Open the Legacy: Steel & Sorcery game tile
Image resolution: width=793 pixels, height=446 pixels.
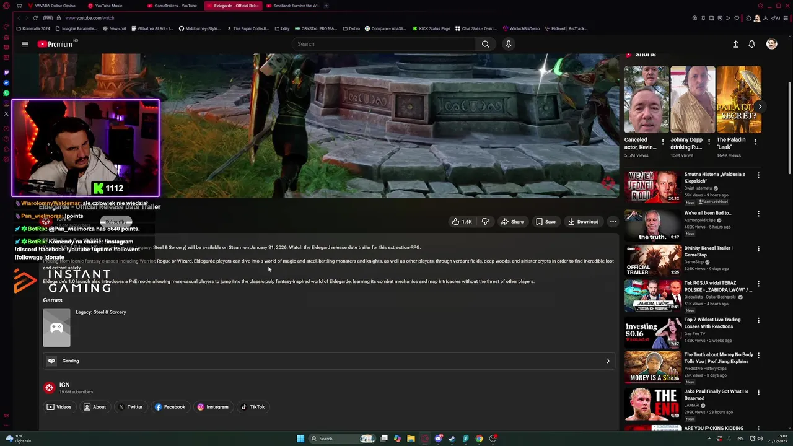click(56, 328)
